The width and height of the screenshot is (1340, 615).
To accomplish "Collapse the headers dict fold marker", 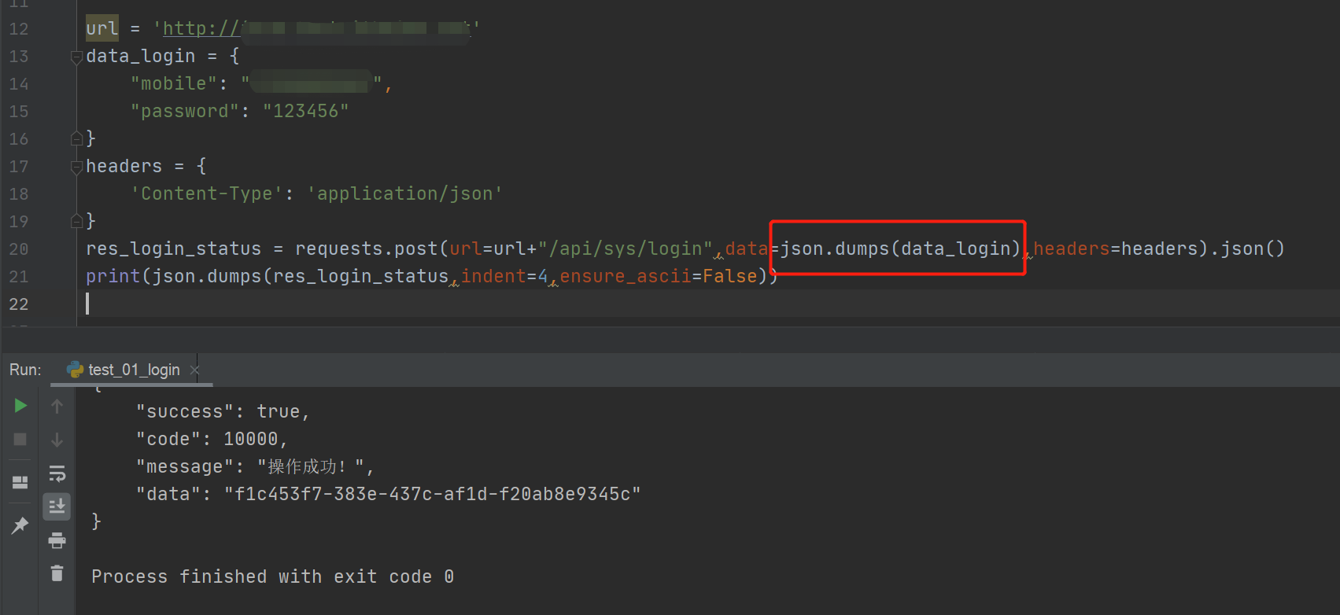I will pyautogui.click(x=76, y=167).
